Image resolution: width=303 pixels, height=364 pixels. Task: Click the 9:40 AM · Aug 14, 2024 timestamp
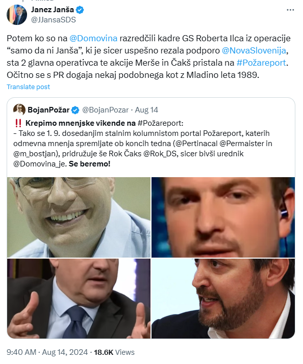[x=47, y=352]
